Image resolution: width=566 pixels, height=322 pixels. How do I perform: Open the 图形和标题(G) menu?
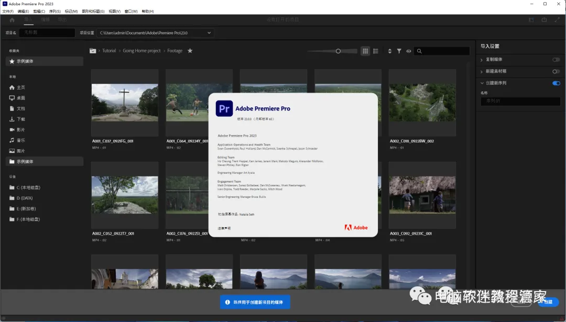(x=93, y=11)
